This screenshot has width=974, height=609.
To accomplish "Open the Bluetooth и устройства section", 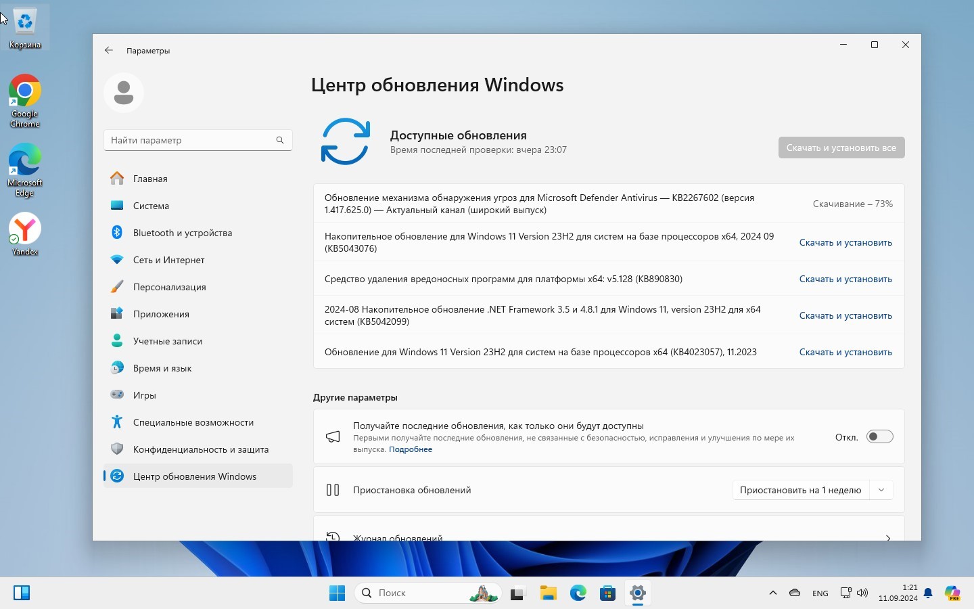I will (x=182, y=233).
